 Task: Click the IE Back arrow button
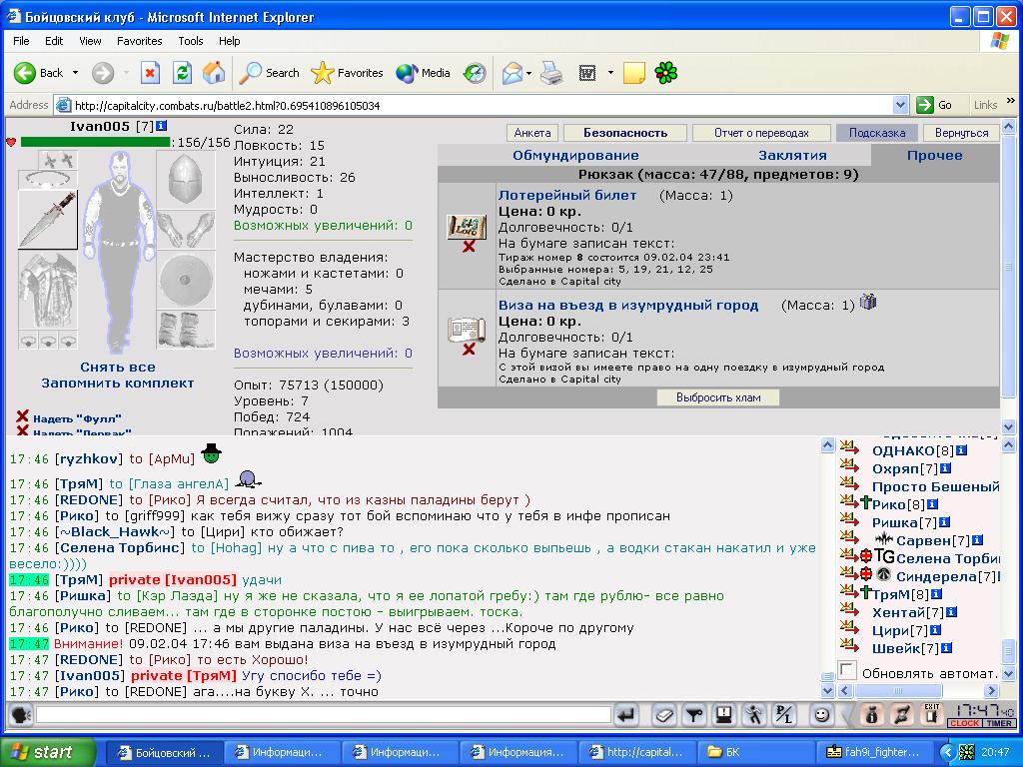[25, 73]
